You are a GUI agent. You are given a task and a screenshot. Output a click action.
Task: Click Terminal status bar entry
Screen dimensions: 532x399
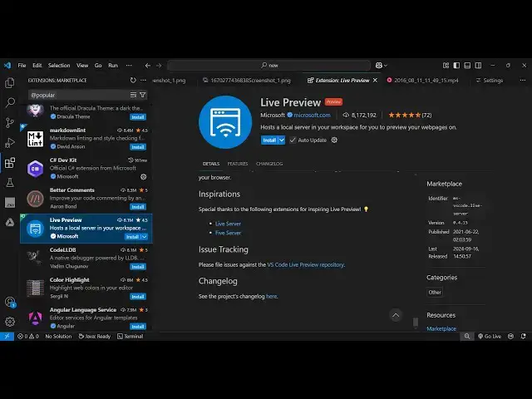click(130, 336)
